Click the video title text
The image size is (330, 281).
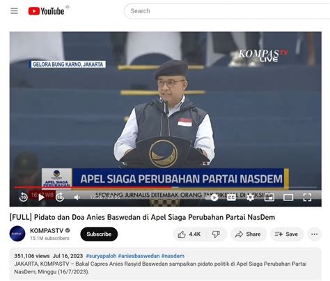[142, 217]
